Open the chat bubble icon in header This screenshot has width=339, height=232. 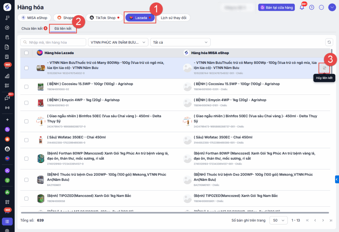321,8
